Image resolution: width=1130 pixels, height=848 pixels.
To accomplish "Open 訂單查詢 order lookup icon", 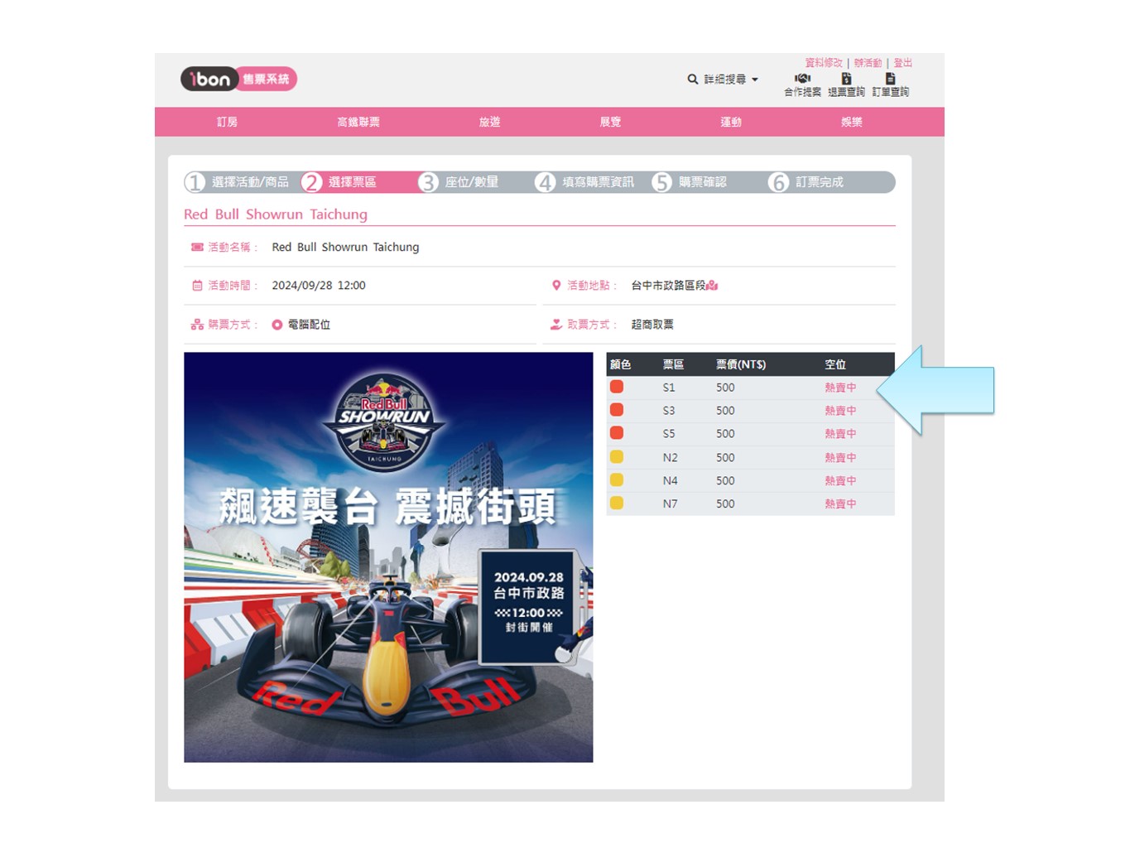I will coord(890,79).
